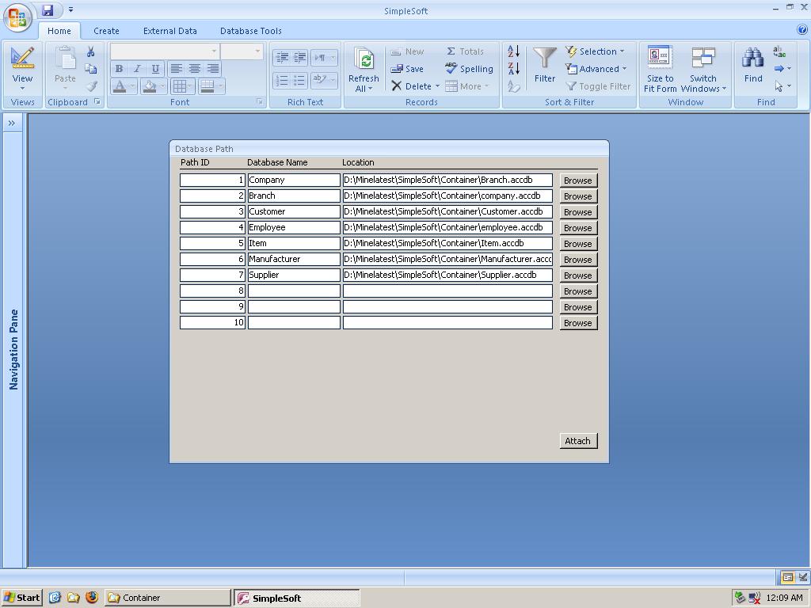Click the Decrease indent icon

[x=283, y=57]
